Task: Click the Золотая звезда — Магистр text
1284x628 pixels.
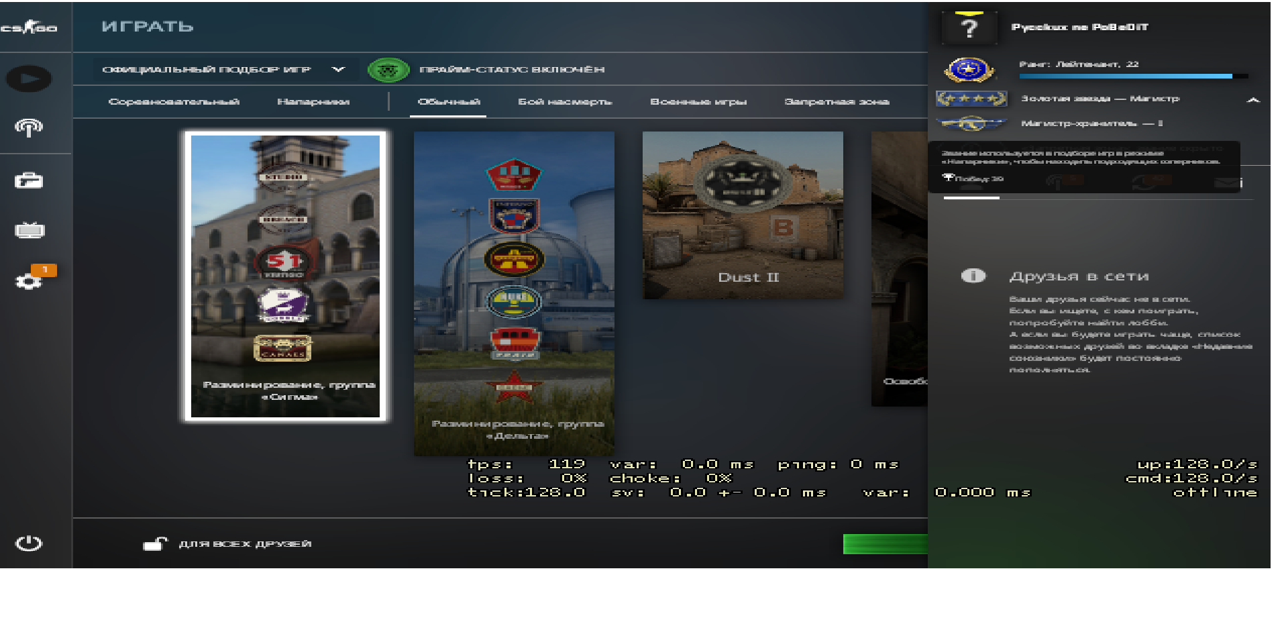Action: click(x=1100, y=99)
